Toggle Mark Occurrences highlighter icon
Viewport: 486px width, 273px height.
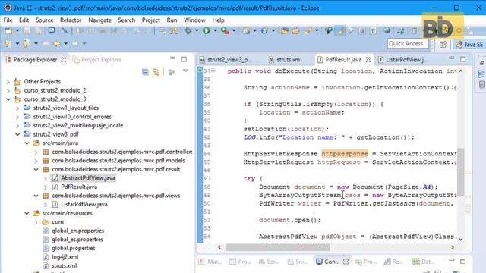340,30
